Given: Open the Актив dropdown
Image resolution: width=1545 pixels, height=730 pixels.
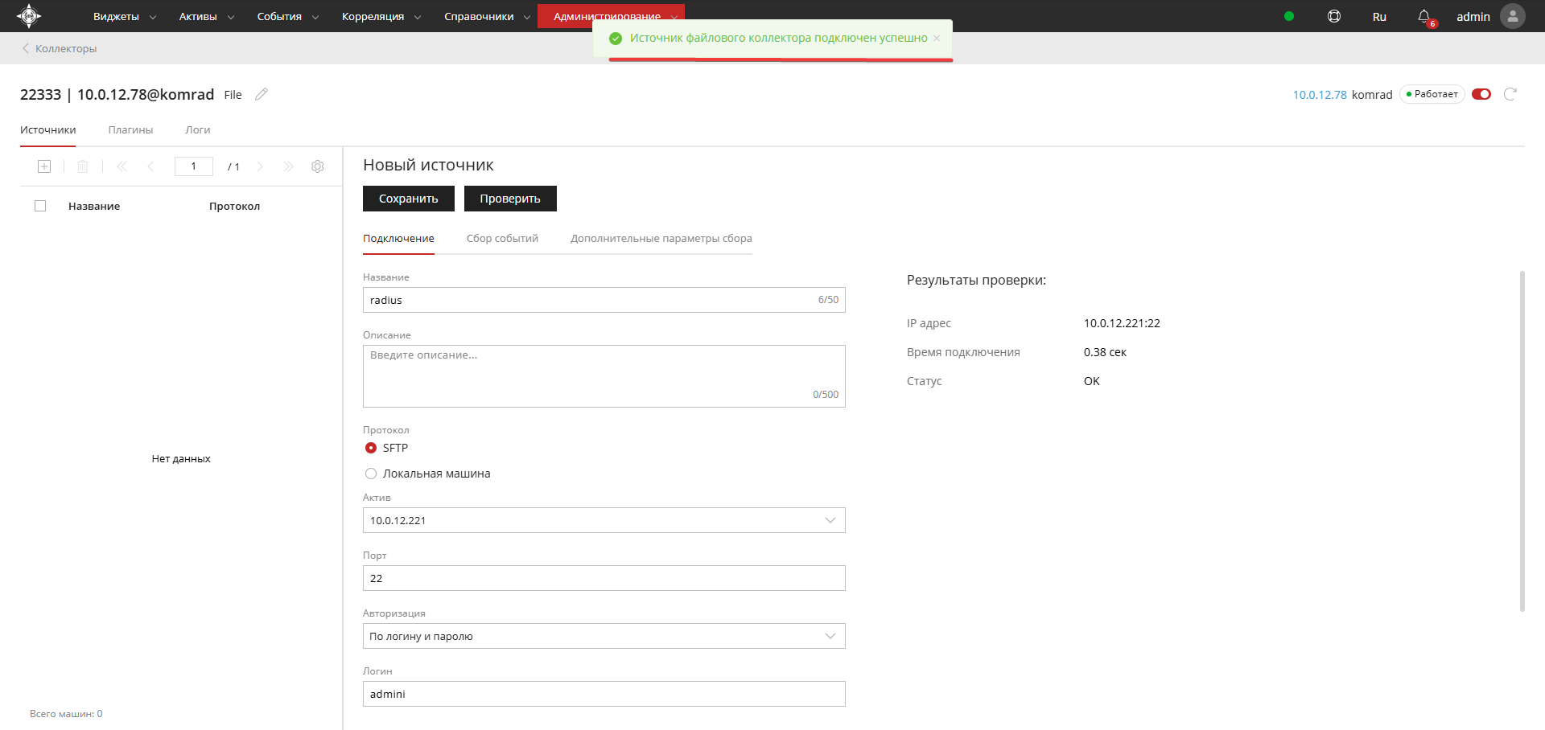Looking at the screenshot, I should point(604,520).
